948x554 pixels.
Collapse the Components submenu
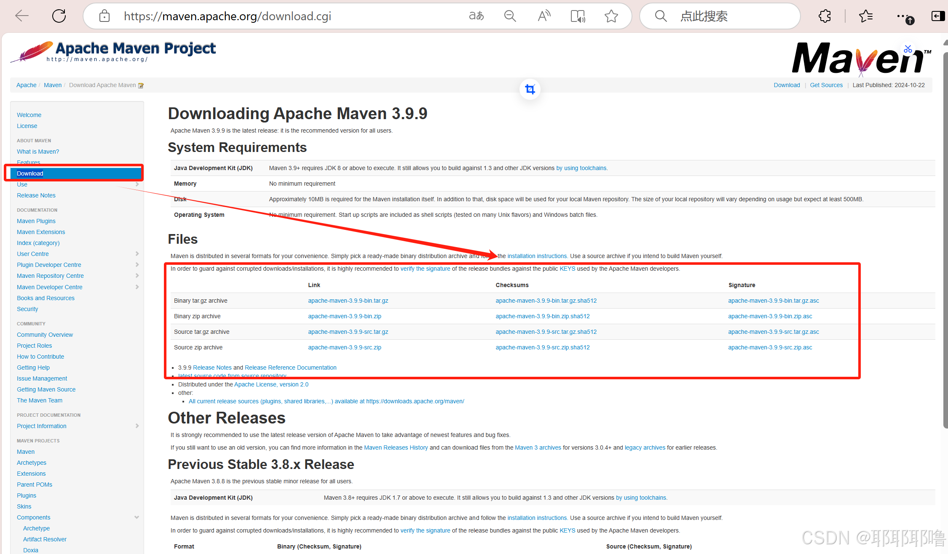coord(137,517)
